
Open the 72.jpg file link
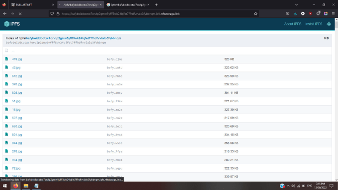tap(16, 168)
